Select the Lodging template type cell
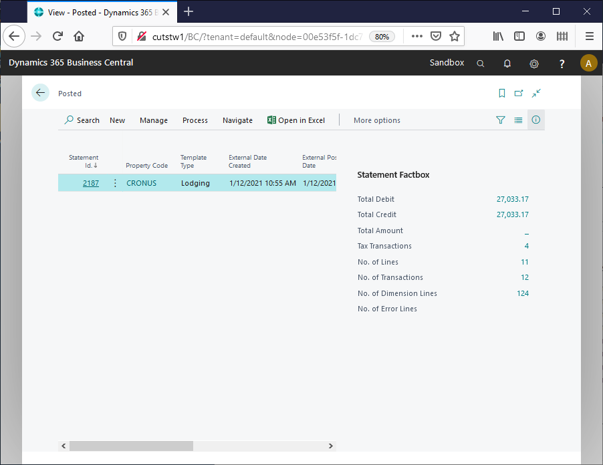 [195, 183]
